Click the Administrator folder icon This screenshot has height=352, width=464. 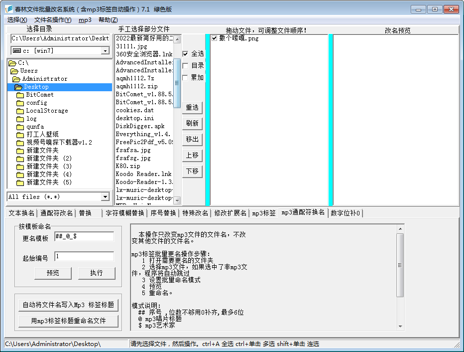16,79
